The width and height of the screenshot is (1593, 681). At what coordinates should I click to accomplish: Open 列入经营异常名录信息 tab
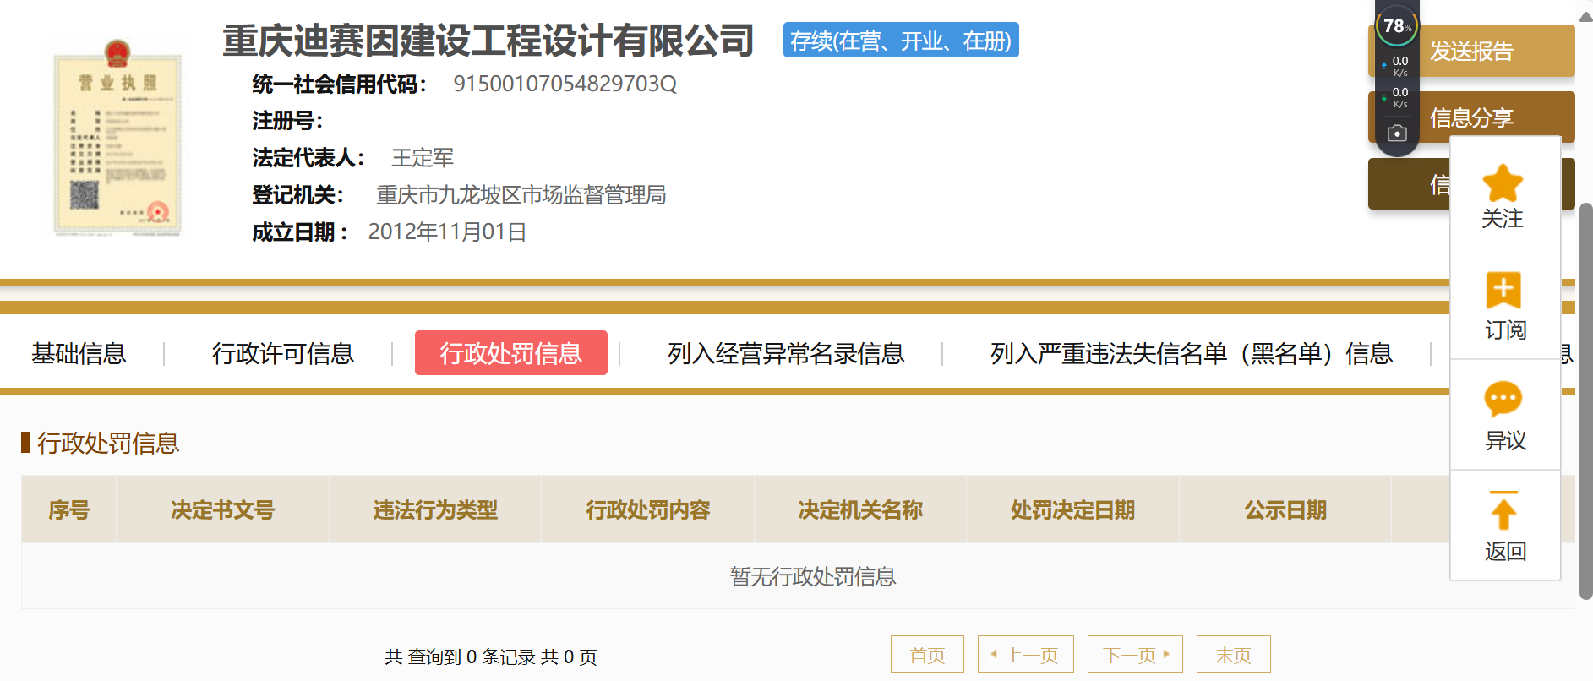point(786,353)
